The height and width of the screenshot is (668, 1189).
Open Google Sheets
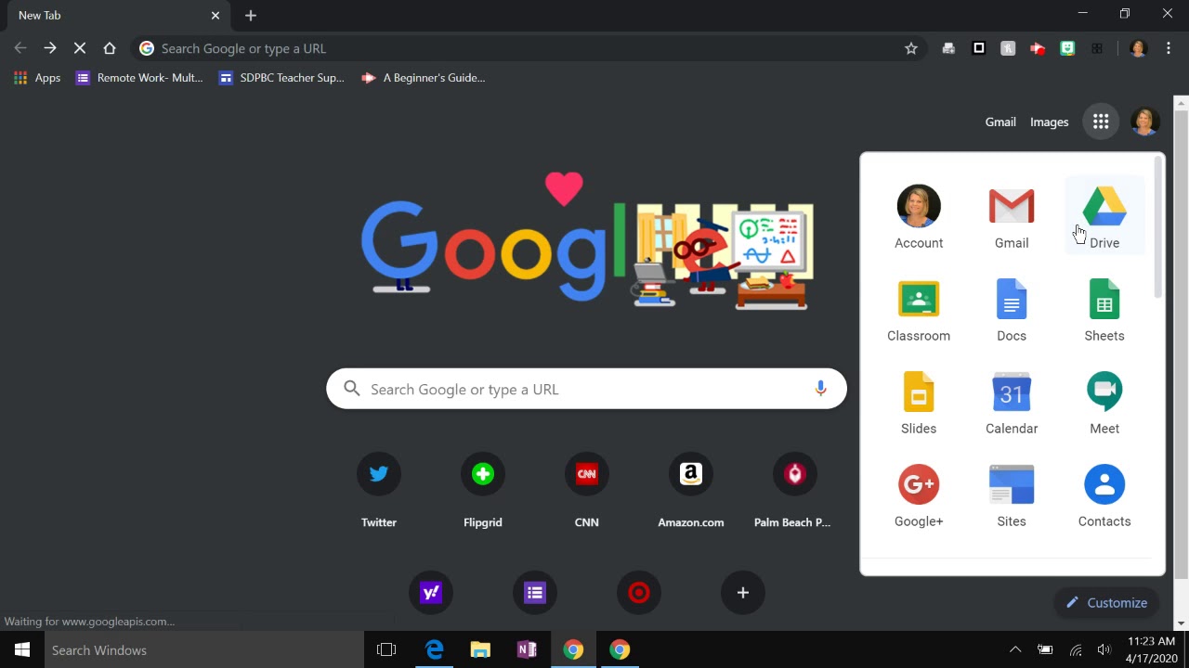(x=1104, y=308)
